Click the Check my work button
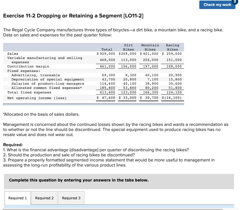Image resolution: width=245 pixels, height=210 pixels. [217, 5]
